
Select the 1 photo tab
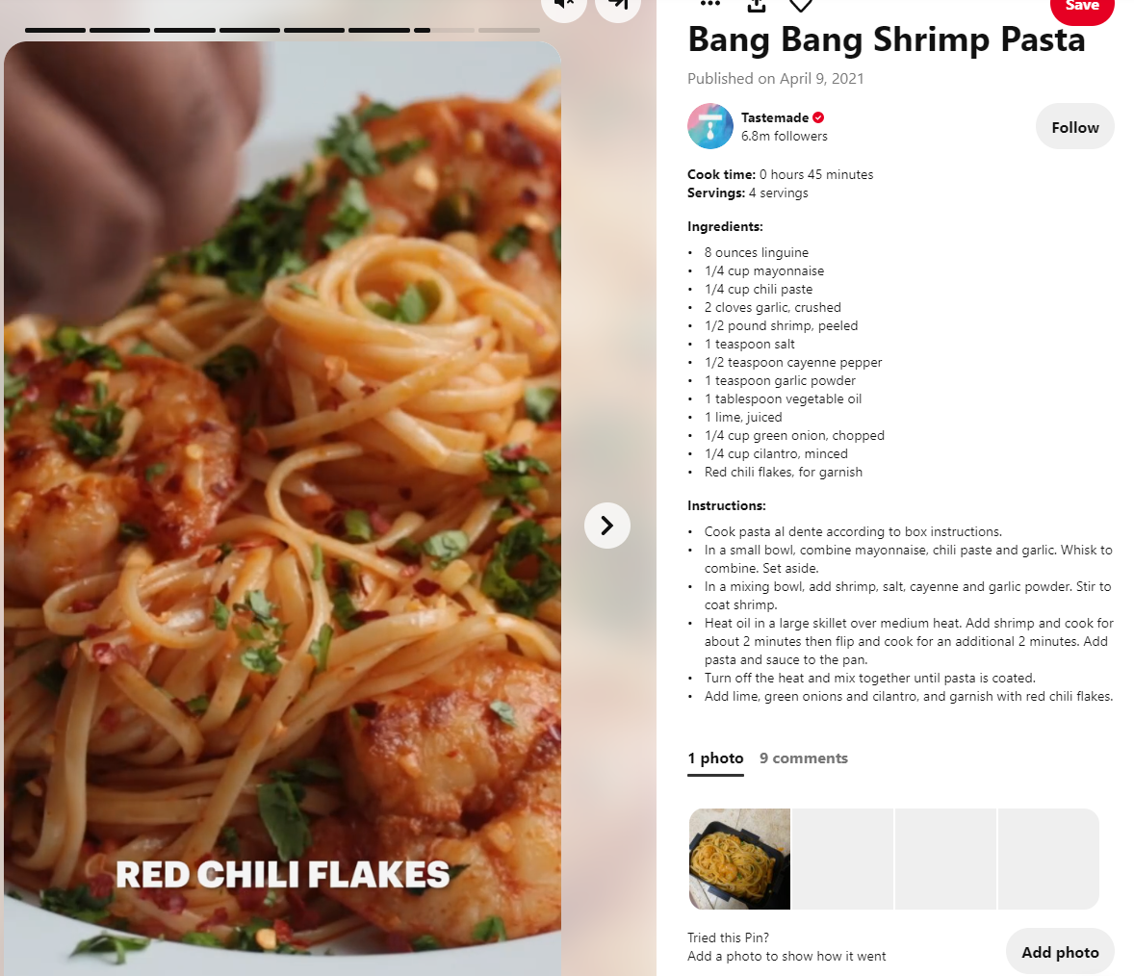pyautogui.click(x=715, y=758)
